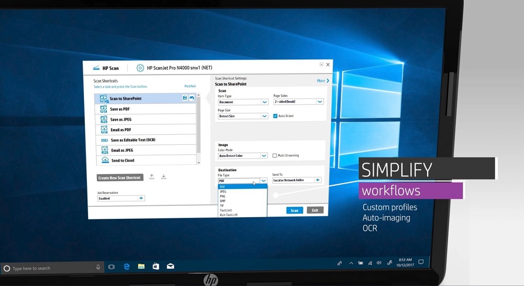Choose JPEG from the File Type list

(x=223, y=192)
